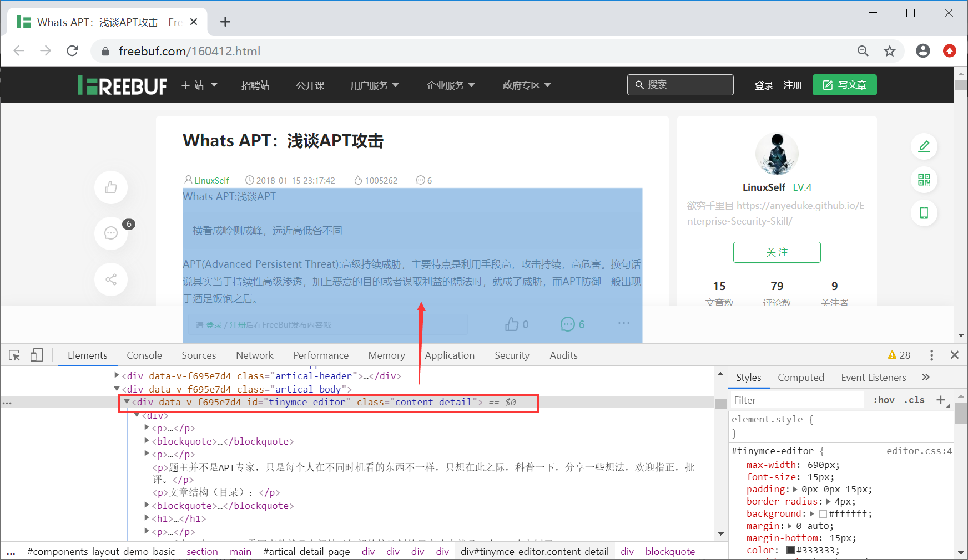This screenshot has height=560, width=968.
Task: Click the thumbs-up icon with count 0
Action: click(512, 324)
